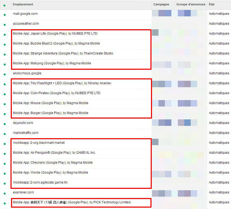Click the status dot for mail.google.com
The width and height of the screenshot is (231, 209).
coord(5,15)
